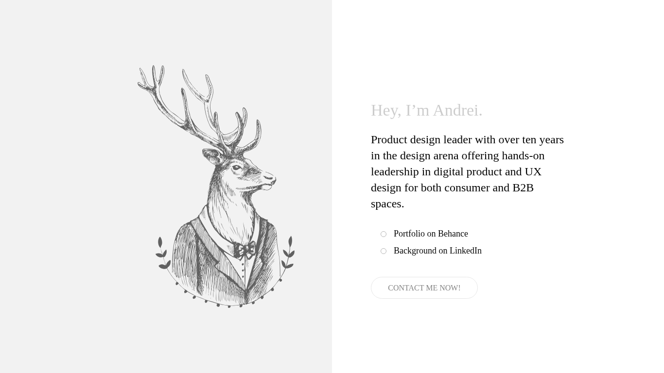Click the deer's bow tie
The width and height of the screenshot is (664, 373).
245,250
